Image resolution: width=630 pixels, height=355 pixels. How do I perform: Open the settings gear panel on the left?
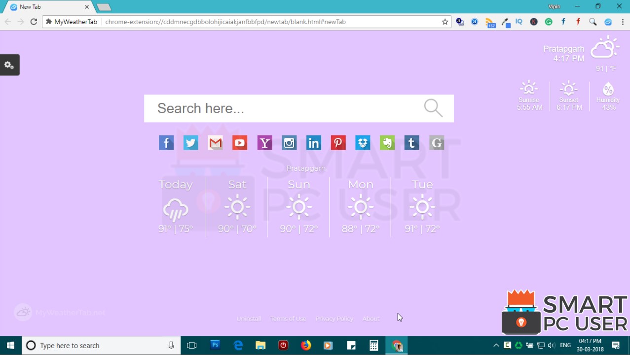click(x=9, y=65)
